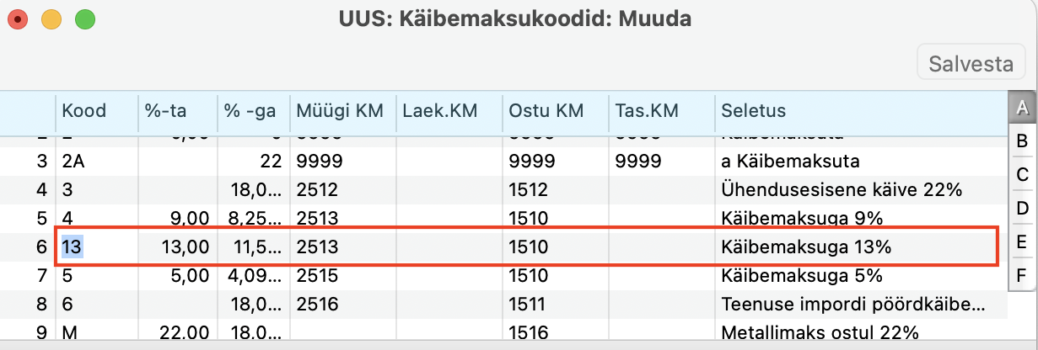Open tab E in the side strip
1038x350 pixels.
click(1022, 242)
